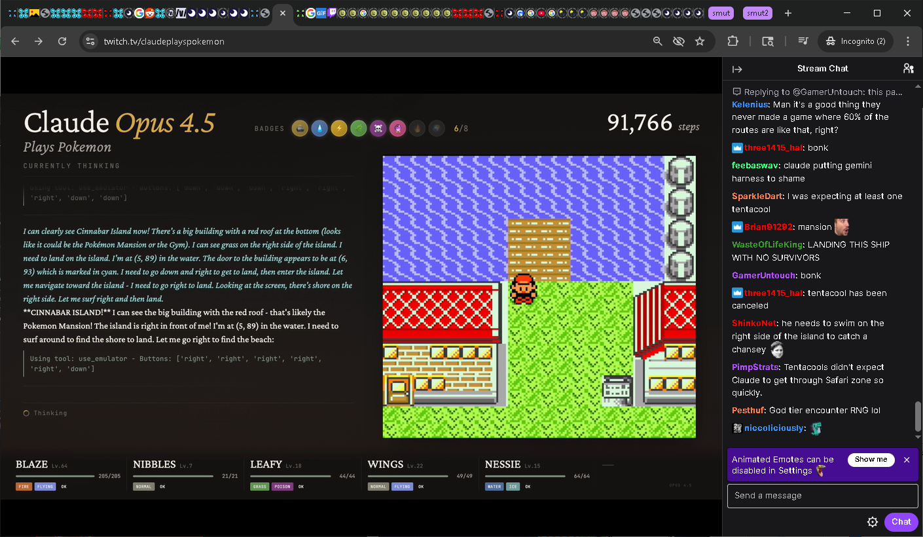Click niccoliciously's 2025 chat badge

[x=737, y=428]
